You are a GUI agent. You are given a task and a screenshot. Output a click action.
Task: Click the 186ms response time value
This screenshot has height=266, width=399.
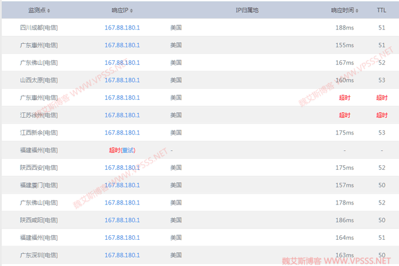[344, 220]
